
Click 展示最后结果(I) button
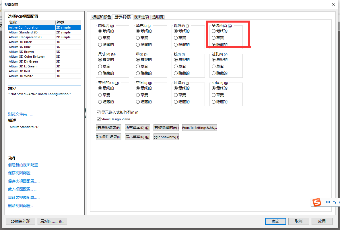coord(109,137)
